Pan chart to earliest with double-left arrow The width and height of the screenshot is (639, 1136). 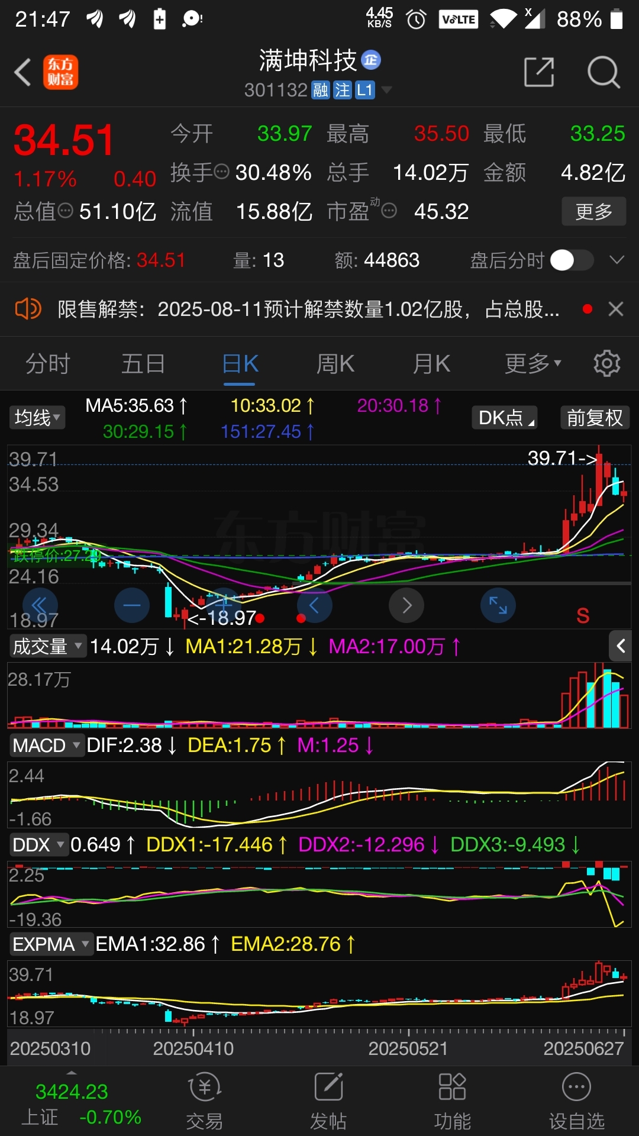pos(40,605)
